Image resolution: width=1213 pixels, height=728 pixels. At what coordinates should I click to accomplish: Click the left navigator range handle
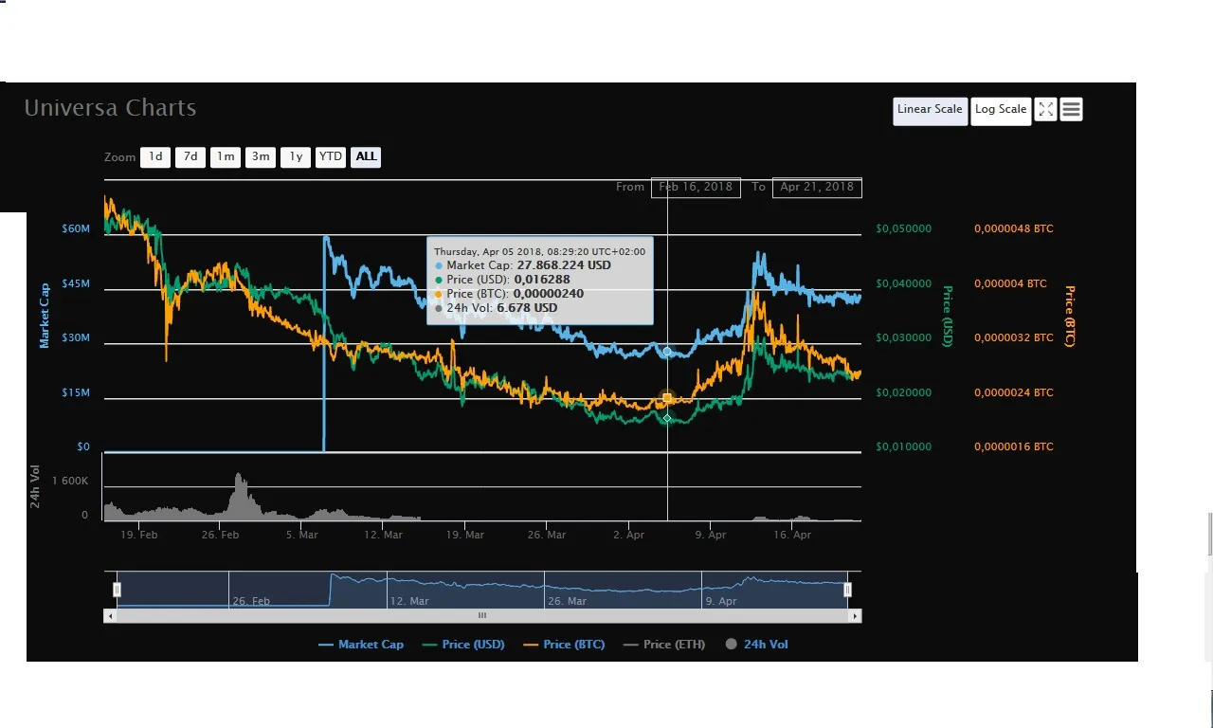coord(118,590)
